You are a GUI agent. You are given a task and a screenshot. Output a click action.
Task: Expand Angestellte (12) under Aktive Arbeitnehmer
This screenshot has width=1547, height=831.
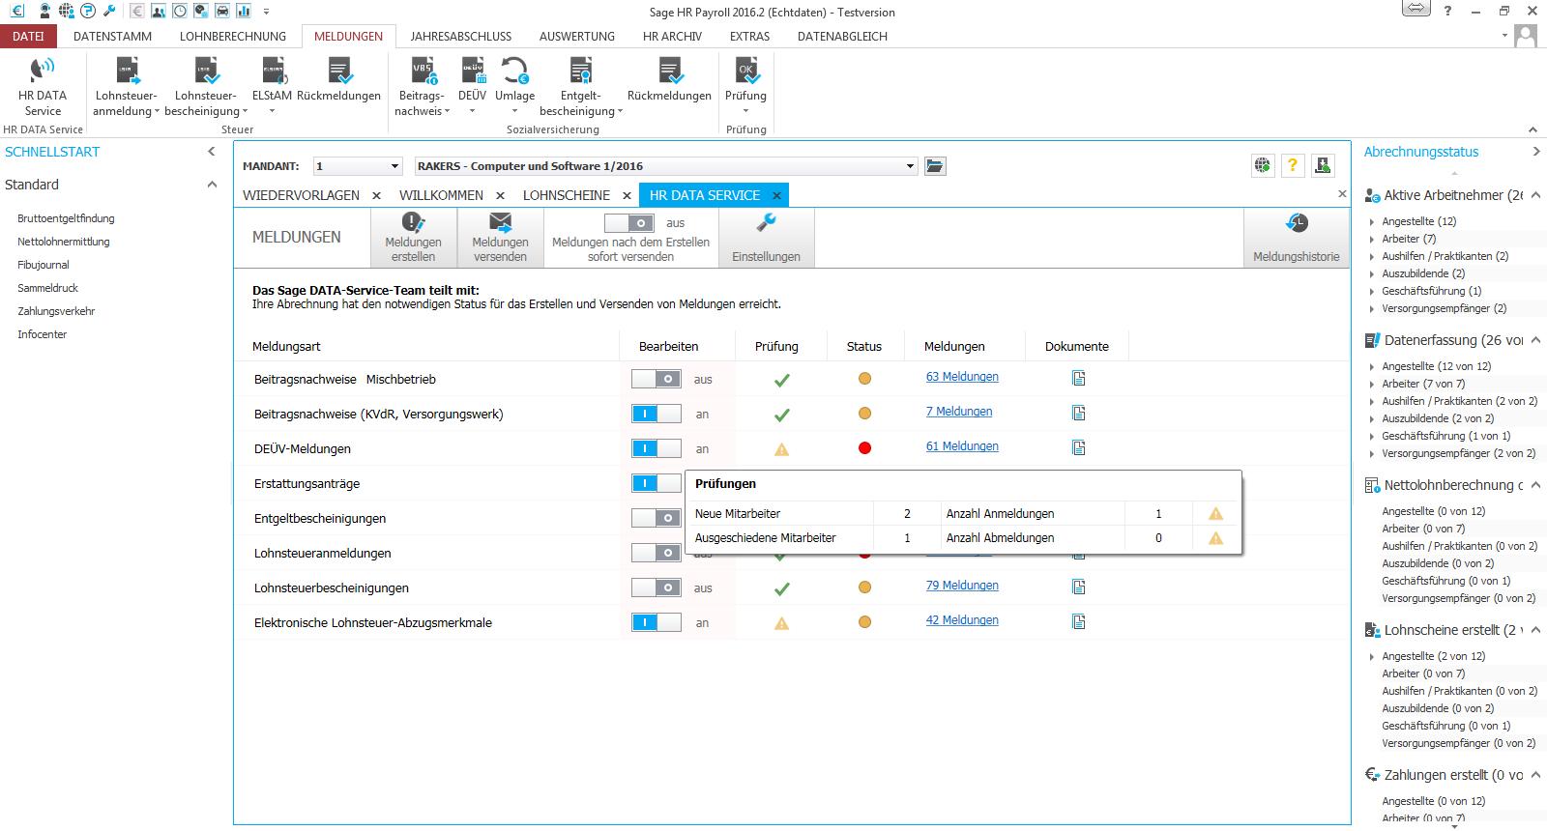tap(1371, 222)
